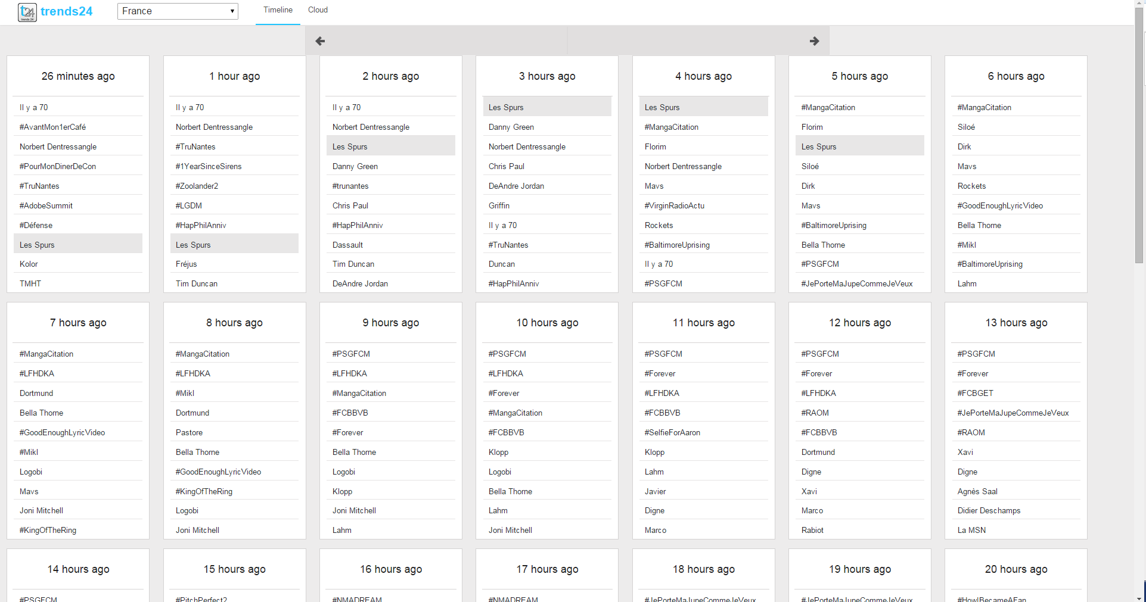This screenshot has height=602, width=1146.
Task: Click the "7 hours ago" column heading
Action: 78,323
